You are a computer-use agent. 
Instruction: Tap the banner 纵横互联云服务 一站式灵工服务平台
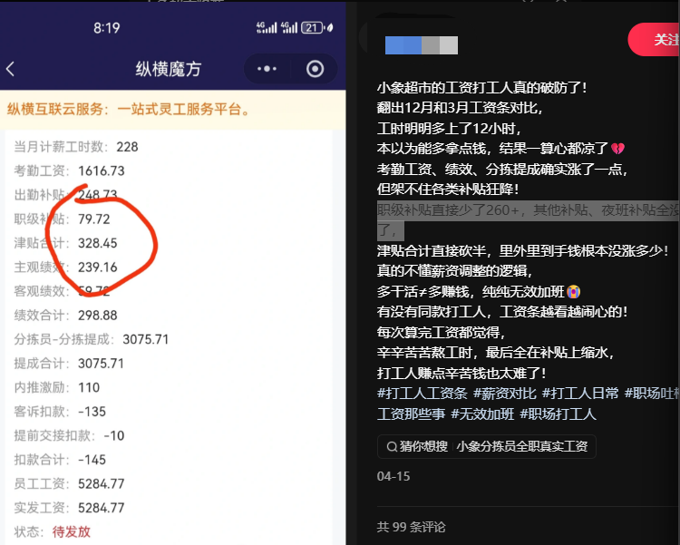[x=173, y=110]
